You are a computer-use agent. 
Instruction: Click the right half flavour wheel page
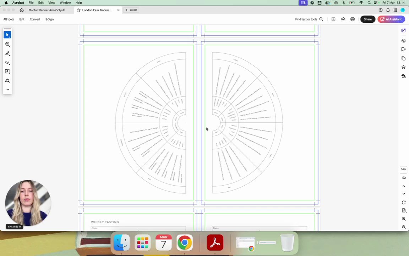click(x=260, y=123)
